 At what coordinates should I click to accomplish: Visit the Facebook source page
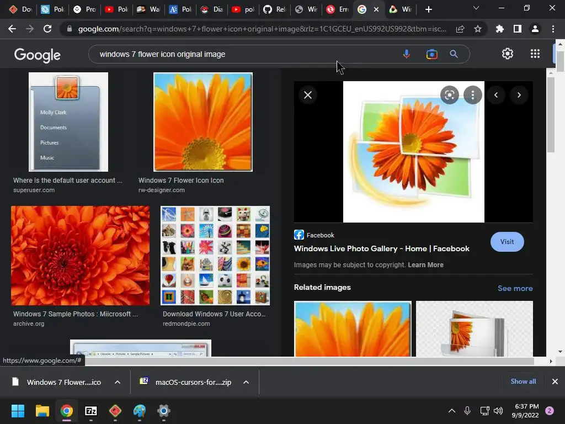(x=507, y=242)
